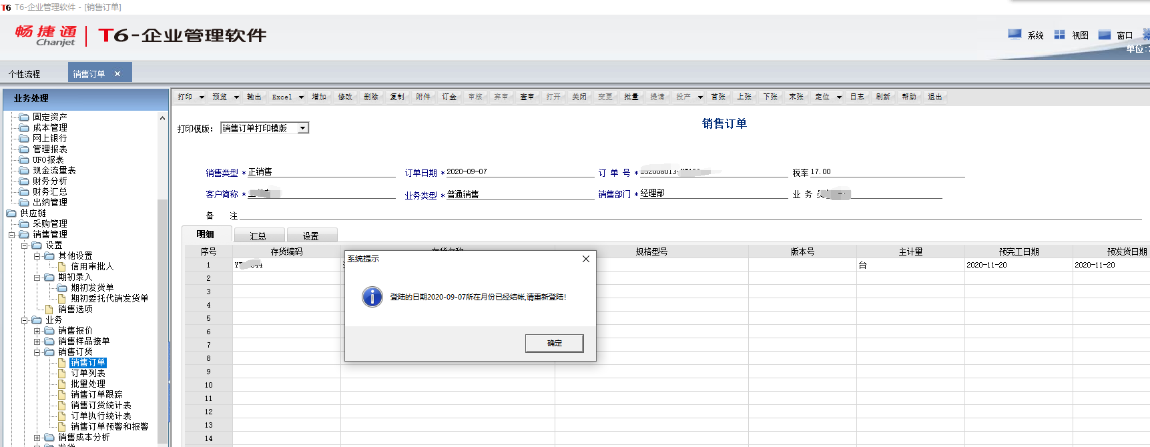
Task: Click Chanjet 畅捷通 logo
Action: tap(46, 35)
